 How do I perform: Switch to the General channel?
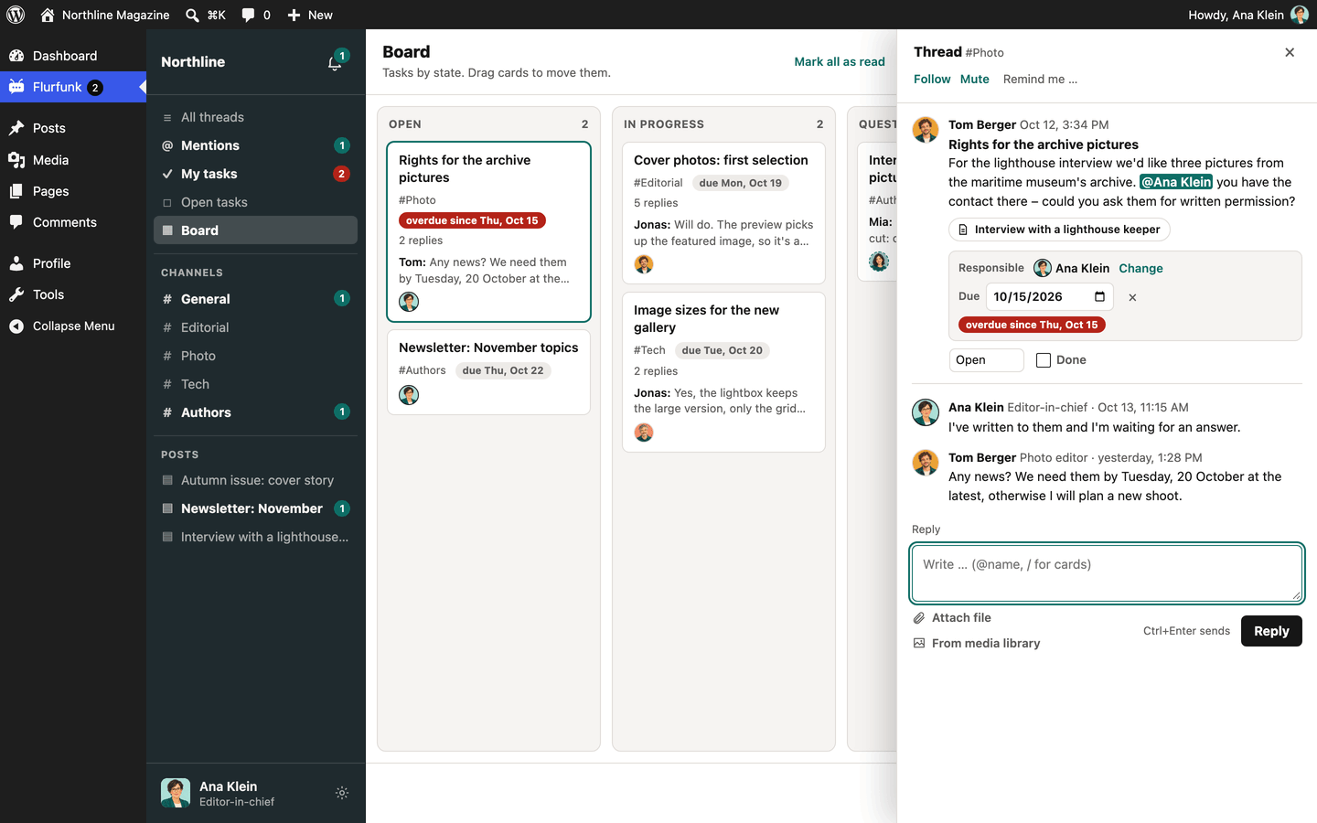pyautogui.click(x=255, y=299)
